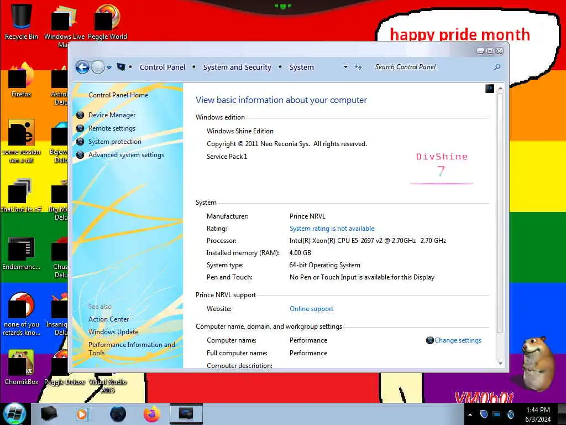Click the search magnifier icon
The height and width of the screenshot is (425, 566).
(497, 67)
